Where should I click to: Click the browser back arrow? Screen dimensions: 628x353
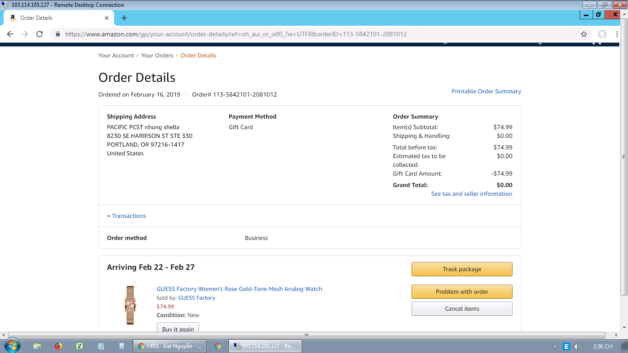[x=10, y=34]
